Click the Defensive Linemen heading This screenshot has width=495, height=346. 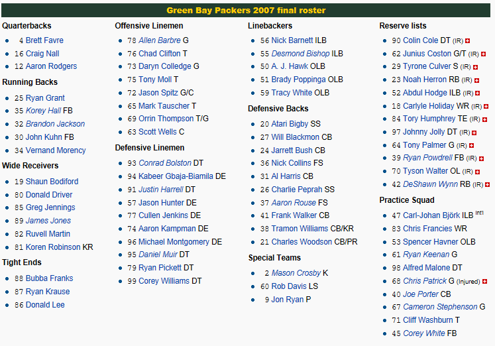[150, 148]
